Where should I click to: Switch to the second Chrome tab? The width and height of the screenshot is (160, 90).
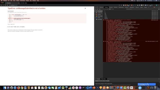point(27,3)
